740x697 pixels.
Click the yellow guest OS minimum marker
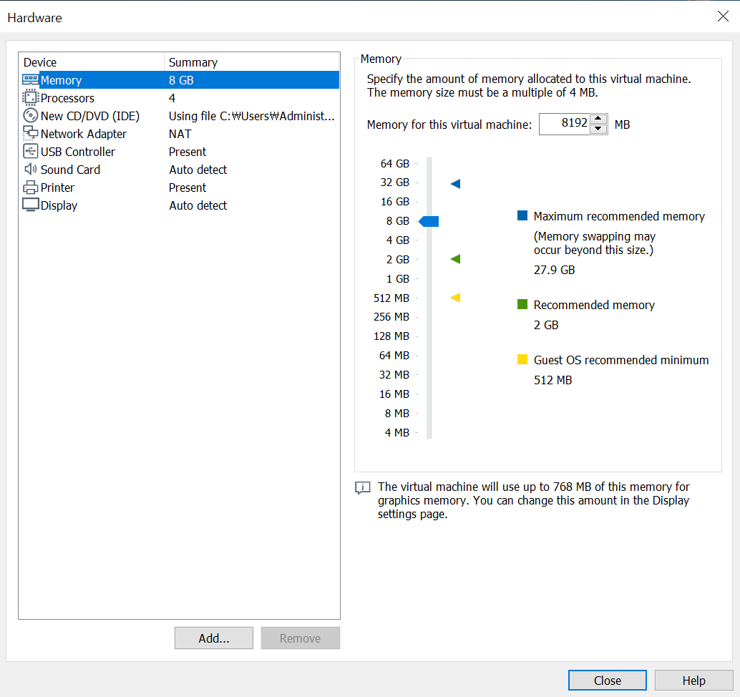(x=455, y=297)
